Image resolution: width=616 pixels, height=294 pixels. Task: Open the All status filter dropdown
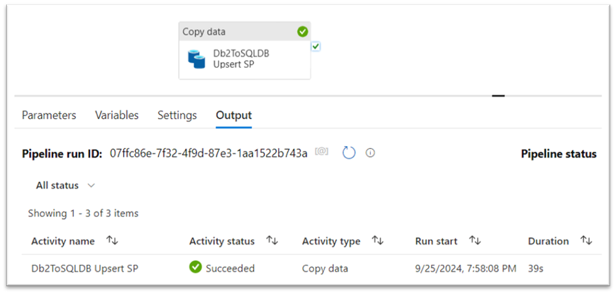click(65, 186)
